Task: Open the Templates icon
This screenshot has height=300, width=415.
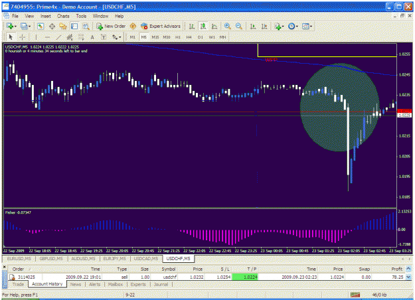Action: tap(305, 26)
